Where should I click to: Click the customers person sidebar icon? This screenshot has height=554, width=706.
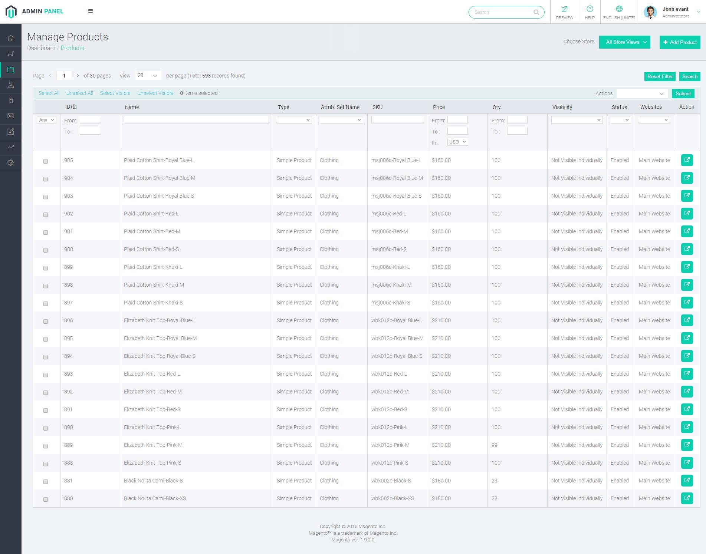(x=11, y=85)
